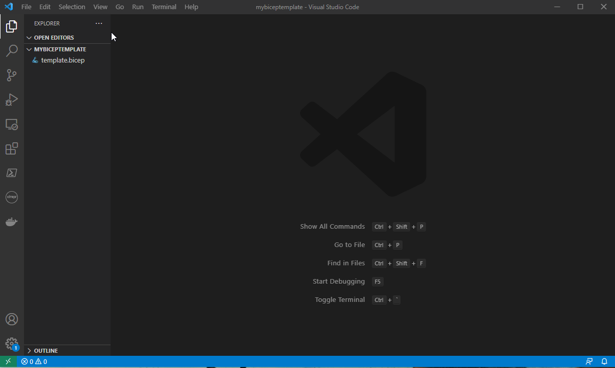The height and width of the screenshot is (368, 615).
Task: Open the Explorer view in activity bar
Action: tap(12, 26)
